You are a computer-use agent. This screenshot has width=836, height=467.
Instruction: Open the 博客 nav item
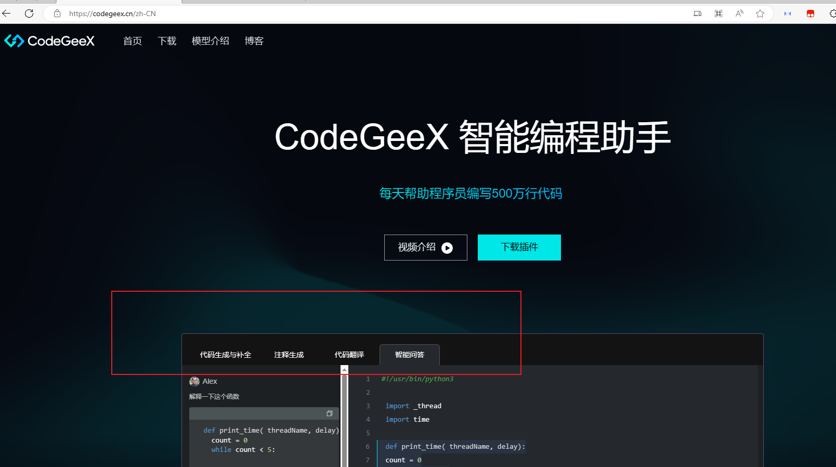(254, 41)
